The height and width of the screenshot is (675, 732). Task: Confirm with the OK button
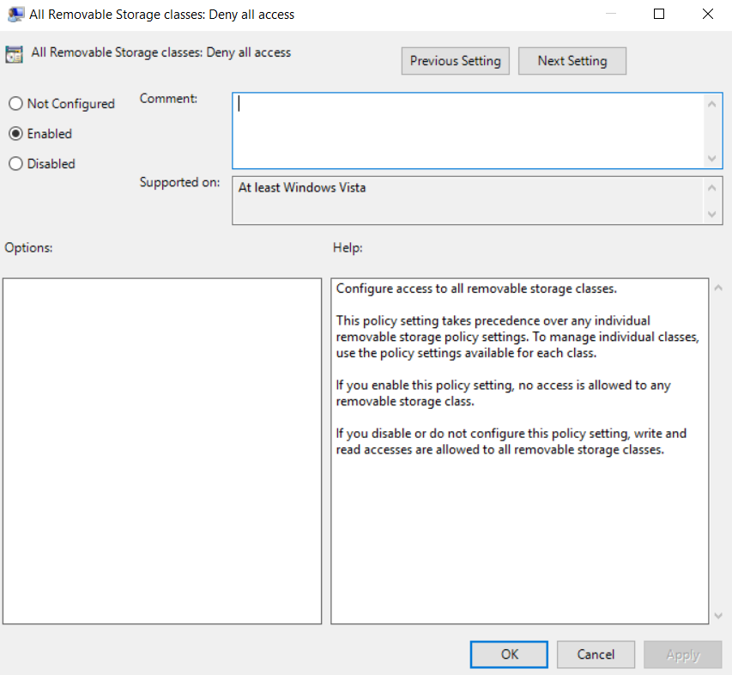(509, 654)
